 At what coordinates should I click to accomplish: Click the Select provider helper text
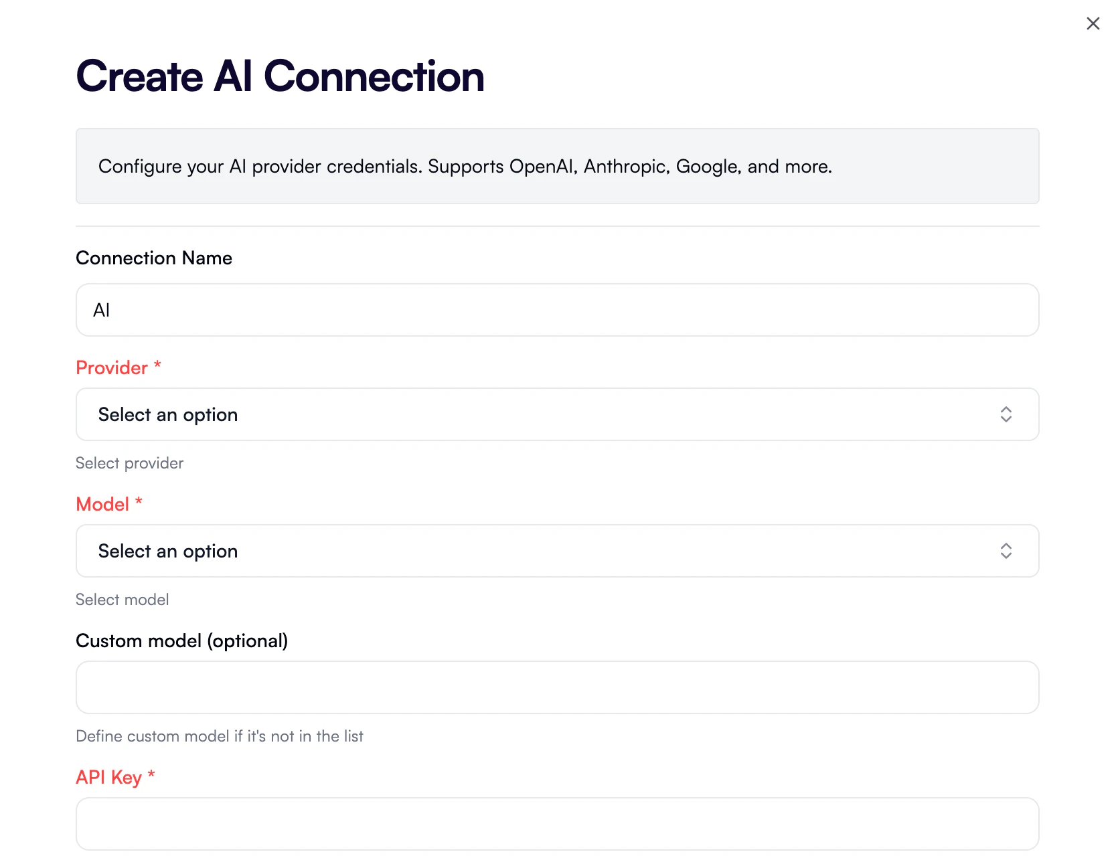point(129,462)
